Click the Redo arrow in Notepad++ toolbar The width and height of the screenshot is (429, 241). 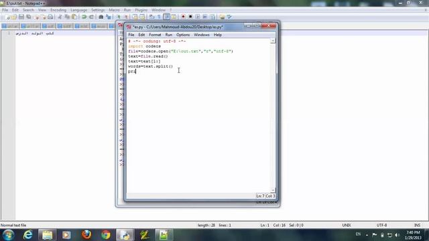91,17
